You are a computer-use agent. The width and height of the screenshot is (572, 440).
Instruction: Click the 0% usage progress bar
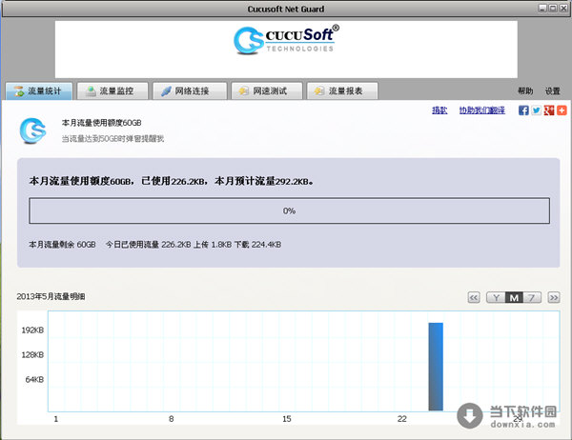pos(289,210)
